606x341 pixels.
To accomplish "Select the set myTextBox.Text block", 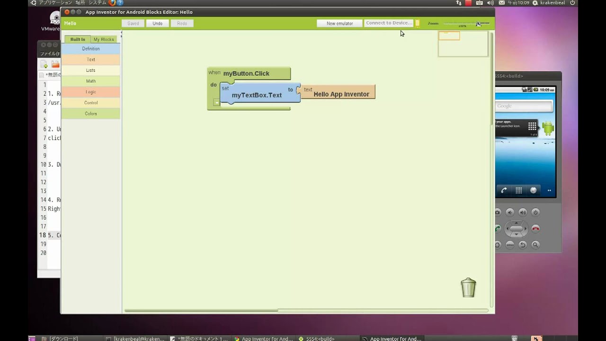I will [260, 93].
